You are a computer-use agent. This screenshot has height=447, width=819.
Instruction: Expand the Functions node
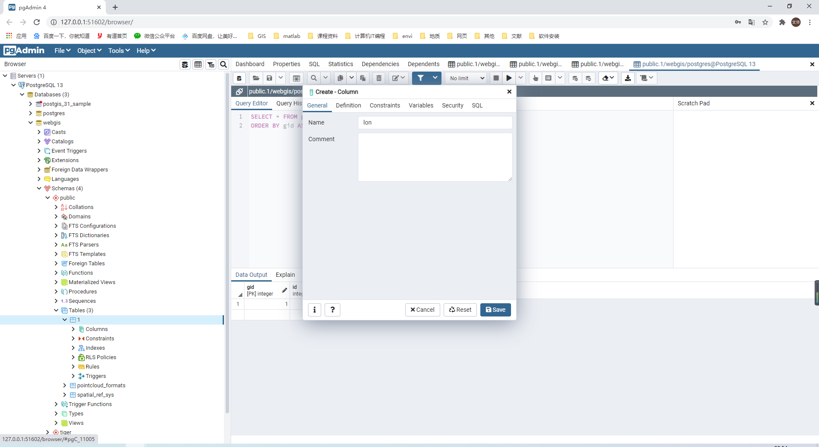56,273
